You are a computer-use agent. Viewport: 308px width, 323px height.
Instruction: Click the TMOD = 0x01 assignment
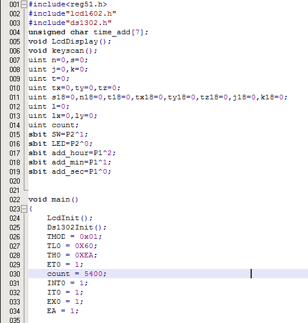[x=74, y=236]
